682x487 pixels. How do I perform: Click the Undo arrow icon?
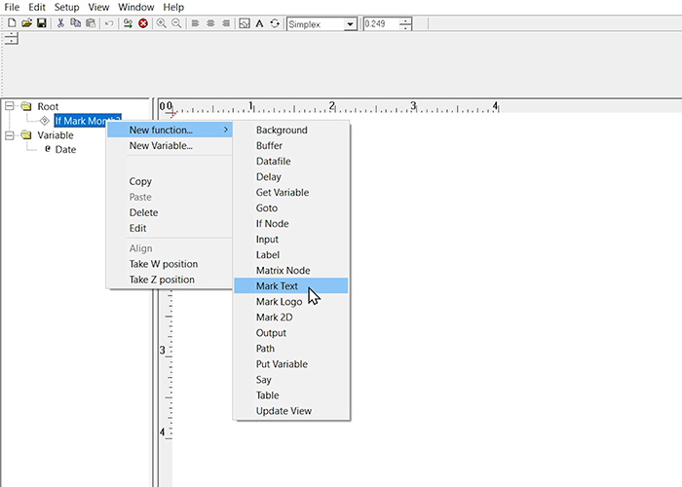tap(109, 23)
